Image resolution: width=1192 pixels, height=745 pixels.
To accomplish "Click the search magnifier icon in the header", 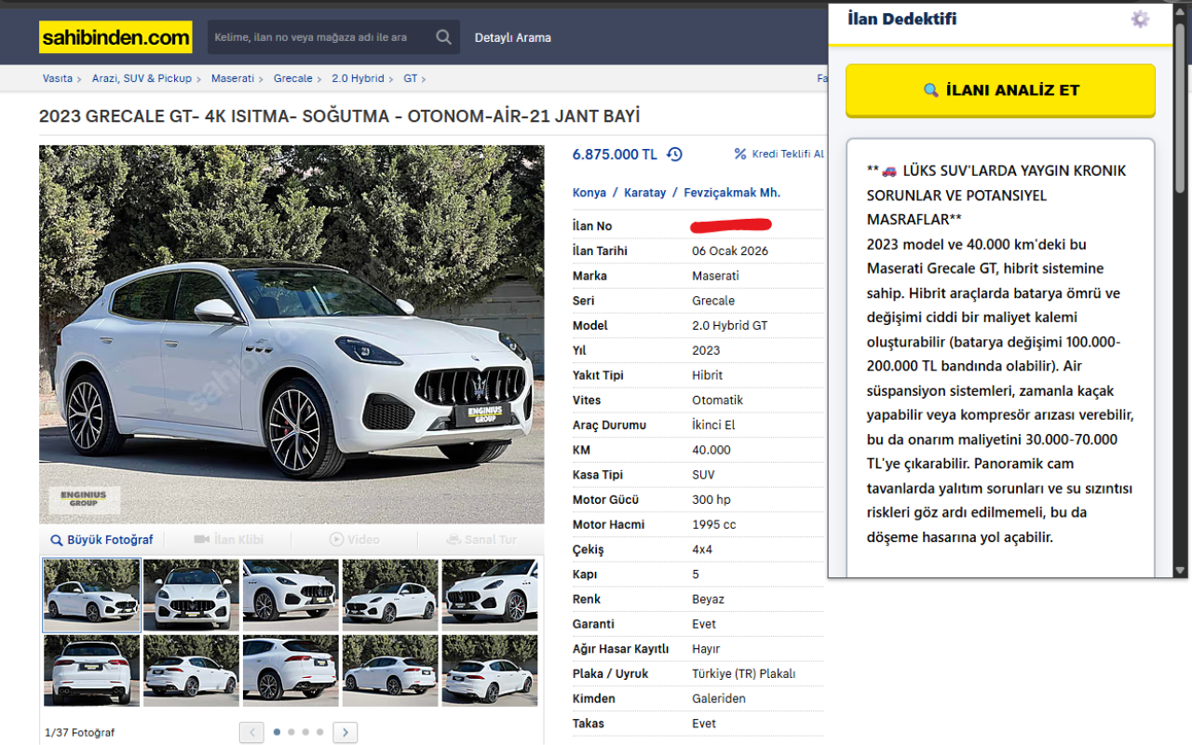I will click(x=443, y=37).
